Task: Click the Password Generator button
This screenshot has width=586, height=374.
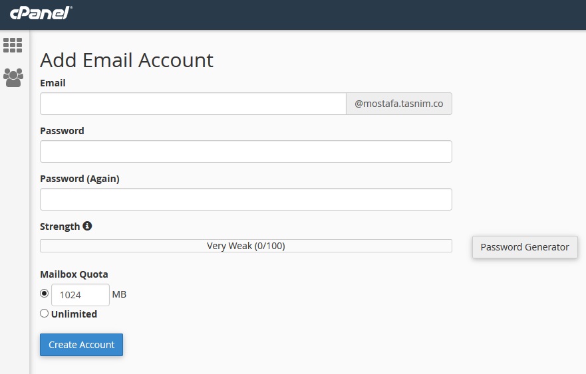Action: (525, 247)
